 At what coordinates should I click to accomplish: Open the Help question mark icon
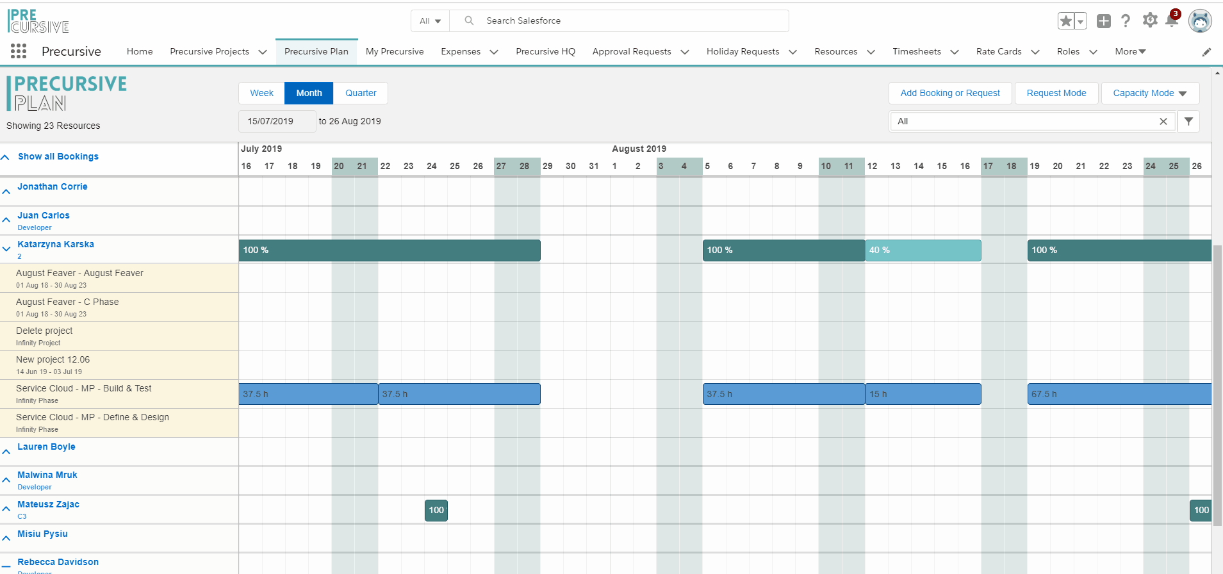tap(1126, 21)
